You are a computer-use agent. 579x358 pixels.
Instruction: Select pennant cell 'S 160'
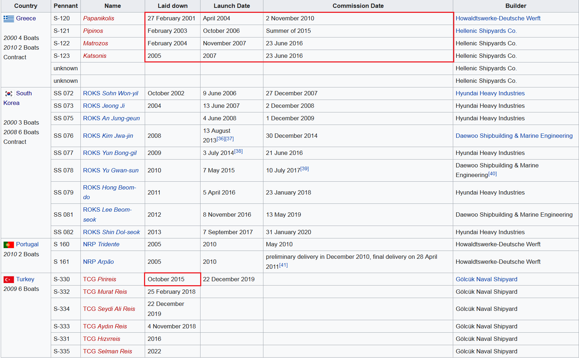click(x=66, y=244)
